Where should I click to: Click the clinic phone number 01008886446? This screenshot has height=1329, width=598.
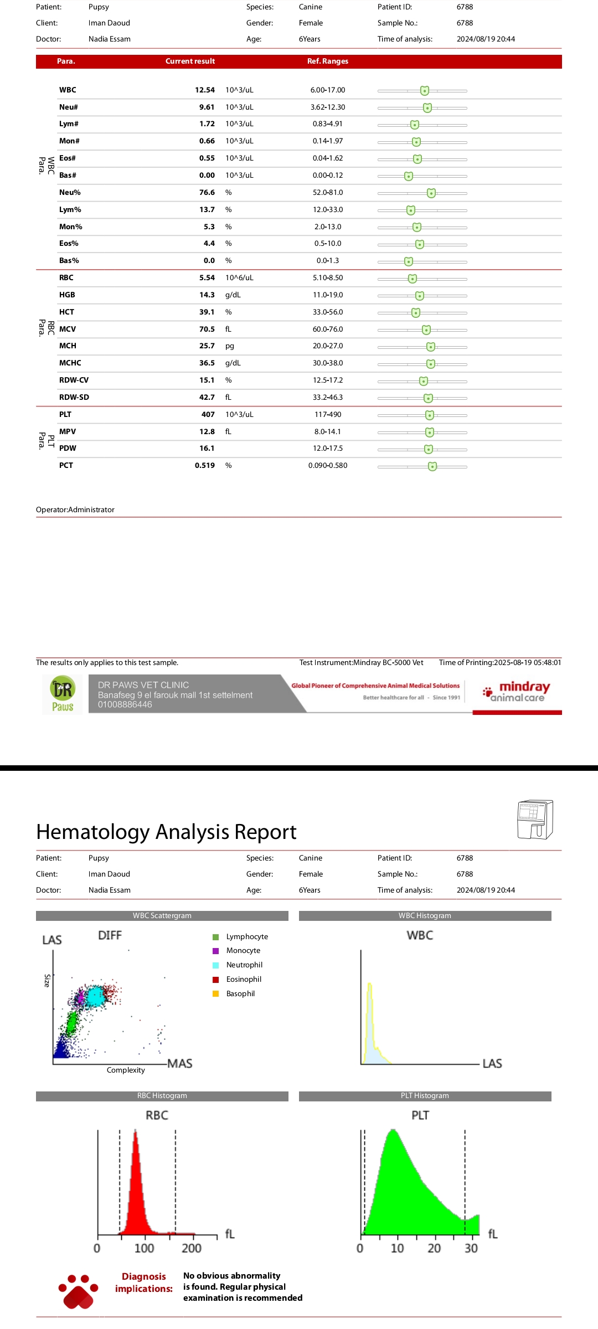125,705
